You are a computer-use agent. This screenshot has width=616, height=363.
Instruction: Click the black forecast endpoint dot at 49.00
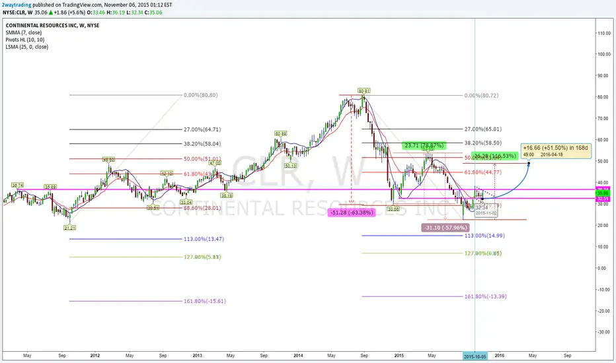[x=529, y=164]
